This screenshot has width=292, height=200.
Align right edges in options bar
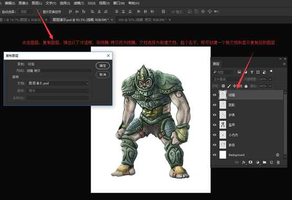[x=106, y=12]
